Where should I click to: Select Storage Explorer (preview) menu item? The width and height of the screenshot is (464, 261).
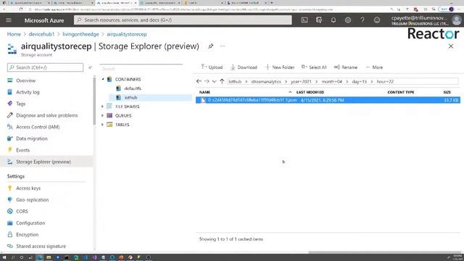(46, 162)
